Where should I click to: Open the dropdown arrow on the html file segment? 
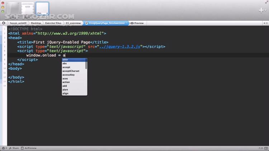pos(127,23)
